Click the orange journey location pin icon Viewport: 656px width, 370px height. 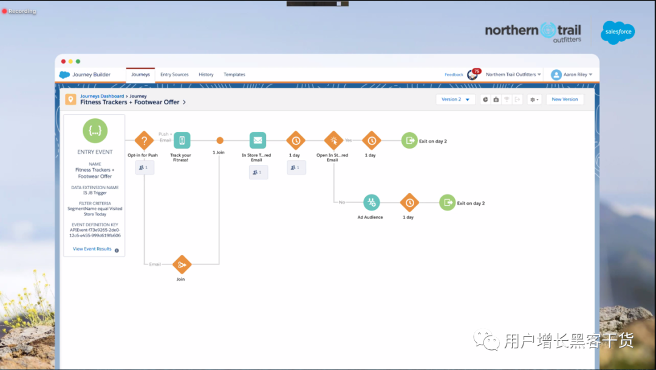pos(70,99)
